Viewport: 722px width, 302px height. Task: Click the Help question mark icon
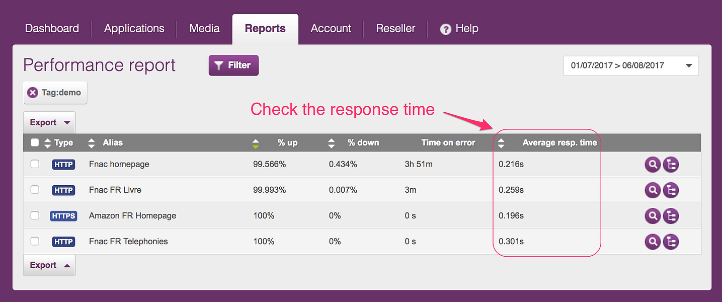[445, 29]
